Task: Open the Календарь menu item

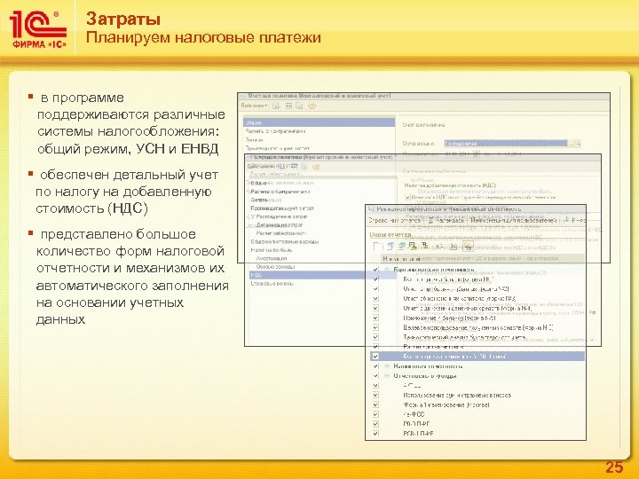Action: click(446, 220)
